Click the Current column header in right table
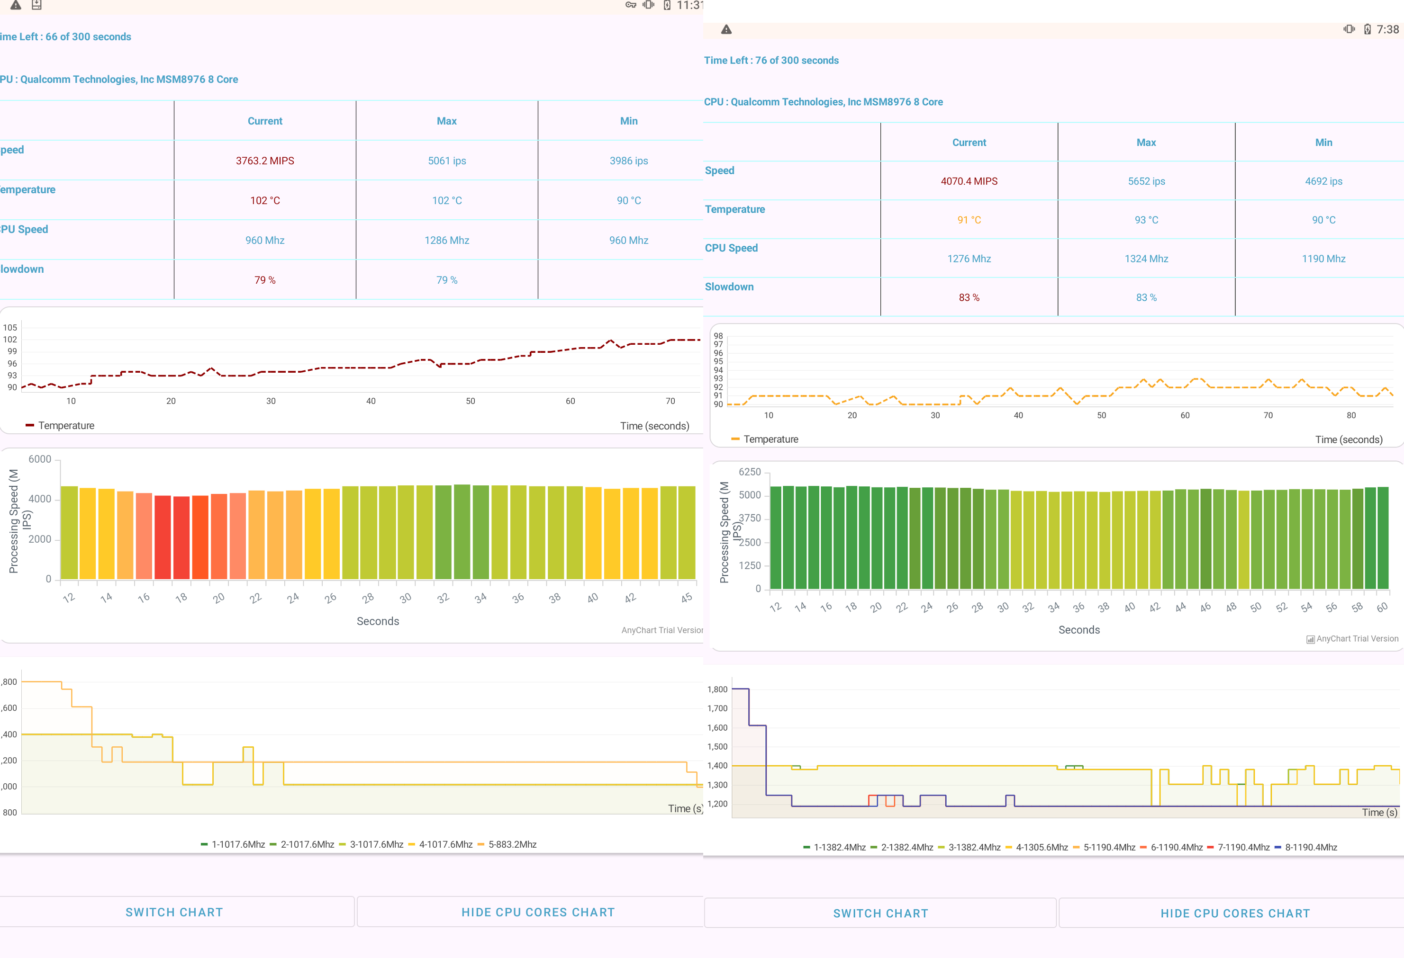 [969, 143]
